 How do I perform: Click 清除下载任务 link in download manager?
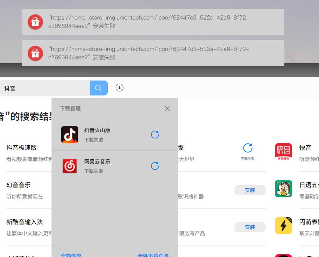point(153,255)
